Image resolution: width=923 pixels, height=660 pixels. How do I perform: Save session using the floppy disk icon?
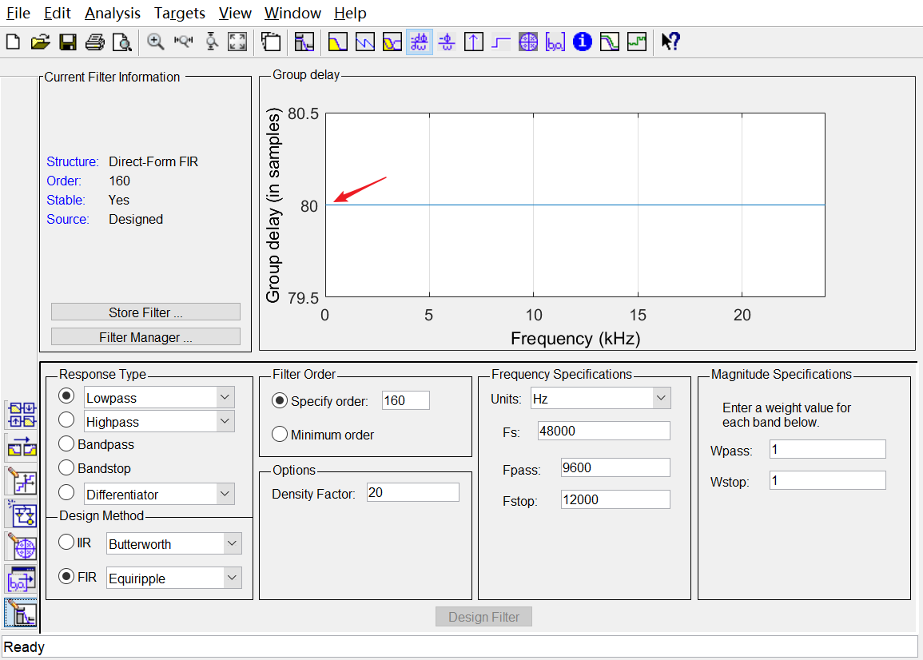68,42
